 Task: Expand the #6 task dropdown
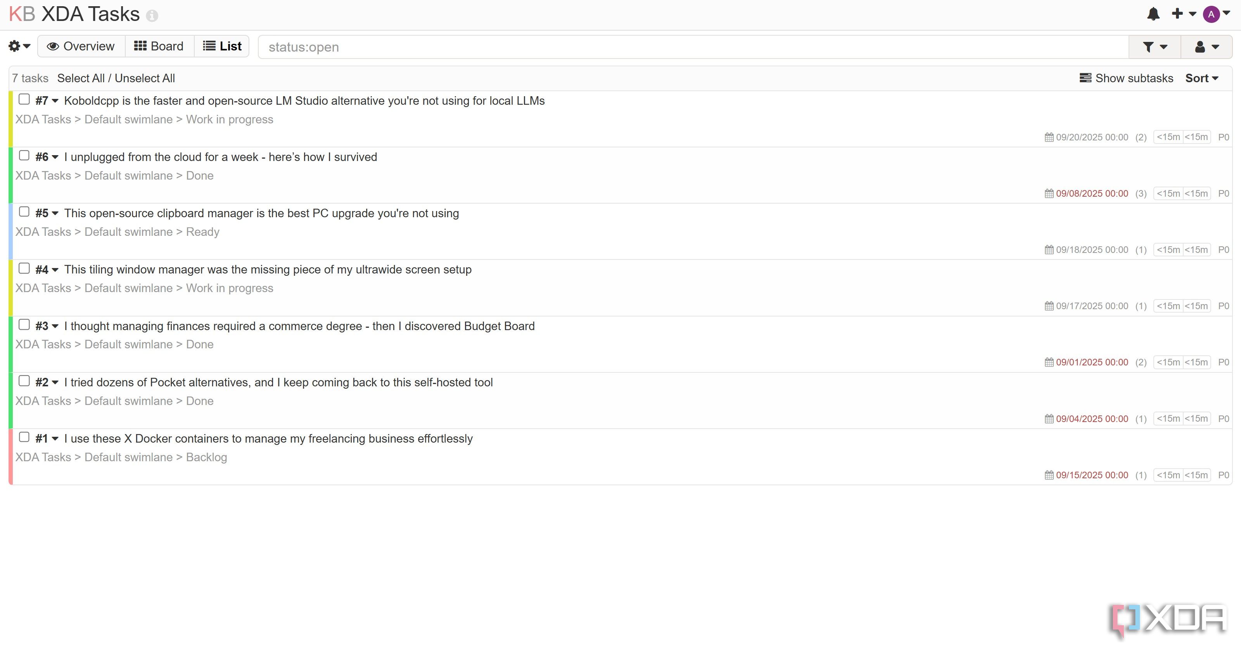tap(47, 157)
